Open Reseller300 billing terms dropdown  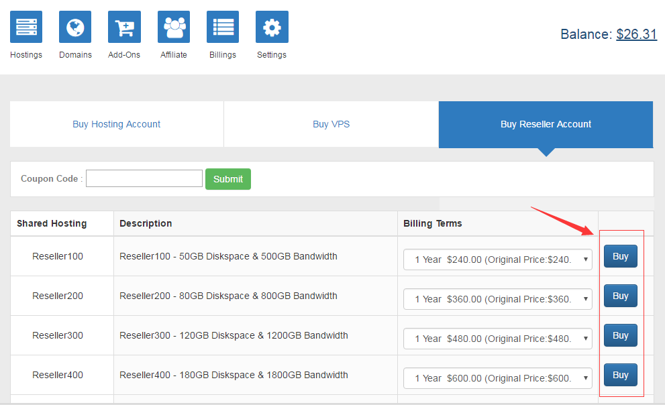click(x=497, y=339)
